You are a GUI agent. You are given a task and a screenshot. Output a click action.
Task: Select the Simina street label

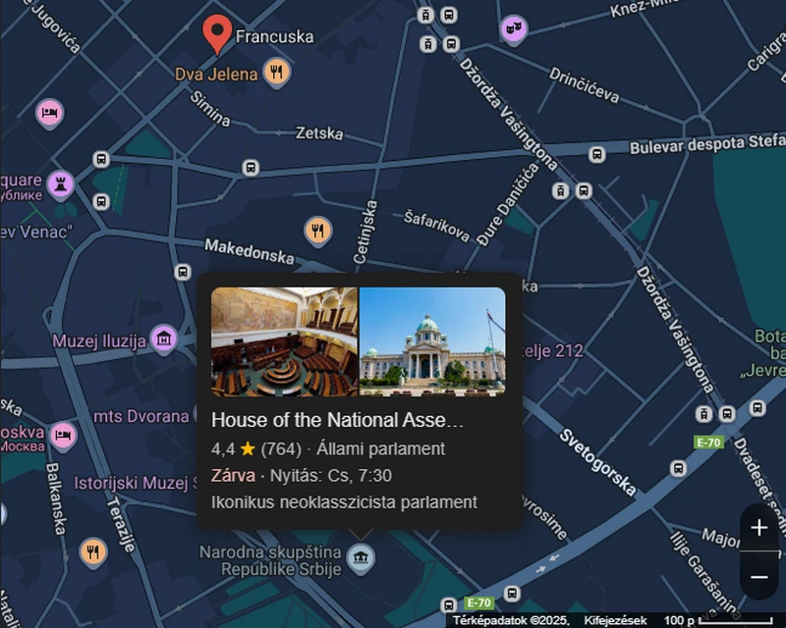tap(210, 109)
